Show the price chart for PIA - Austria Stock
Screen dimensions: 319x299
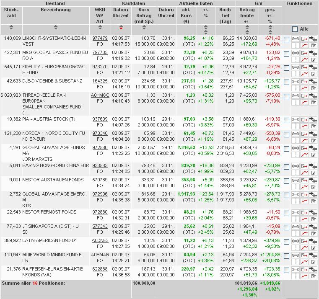[304, 126]
